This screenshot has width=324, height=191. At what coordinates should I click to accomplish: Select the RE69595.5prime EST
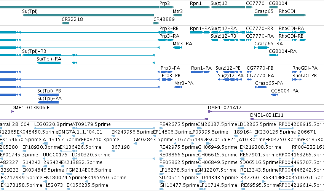point(243,189)
